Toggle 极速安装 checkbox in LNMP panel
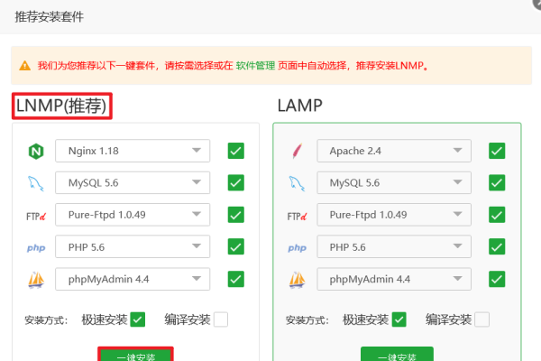The width and height of the screenshot is (541, 361). coord(138,319)
